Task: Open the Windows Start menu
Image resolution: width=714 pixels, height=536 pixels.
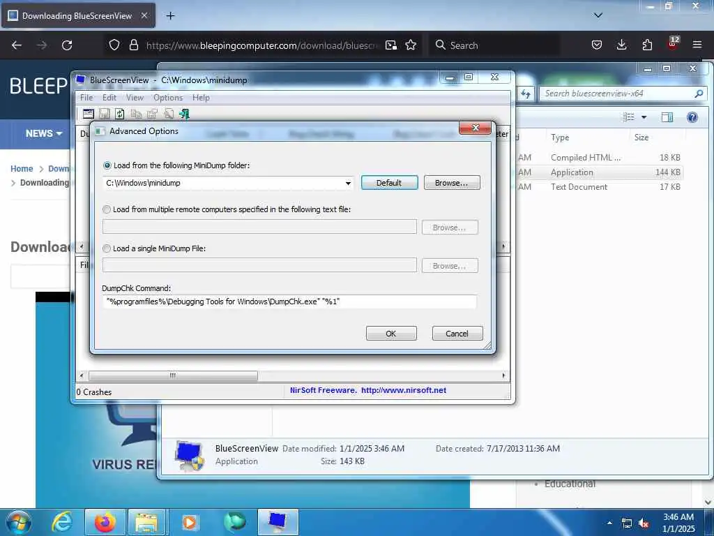Action: pos(19,522)
